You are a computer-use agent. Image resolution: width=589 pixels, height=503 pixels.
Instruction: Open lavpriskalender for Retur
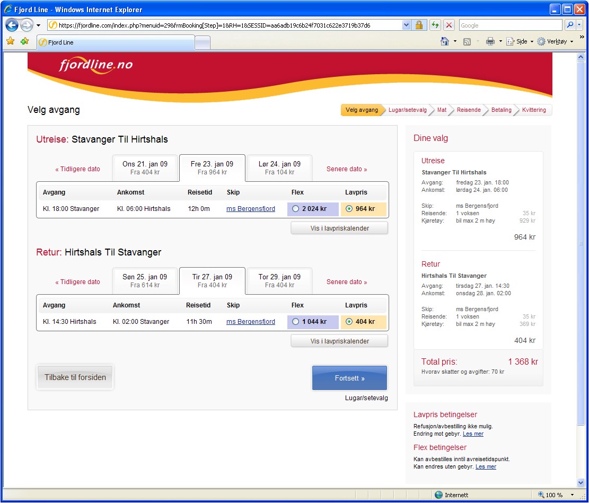[x=339, y=341]
